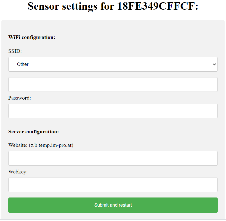The image size is (226, 221).
Task: Click the right end of the Password field
Action: [212, 111]
